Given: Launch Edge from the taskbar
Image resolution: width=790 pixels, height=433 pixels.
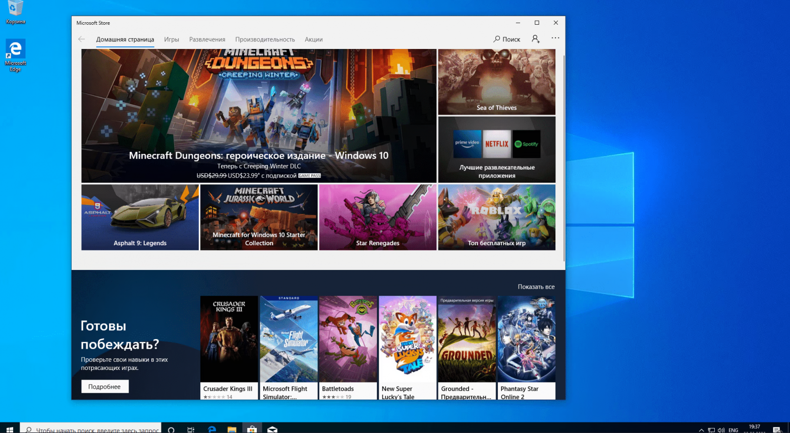Looking at the screenshot, I should tap(212, 429).
